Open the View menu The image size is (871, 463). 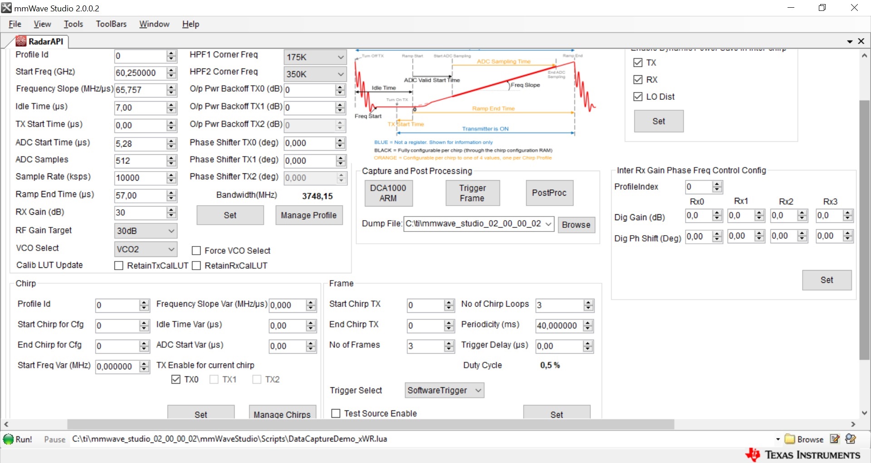point(42,24)
